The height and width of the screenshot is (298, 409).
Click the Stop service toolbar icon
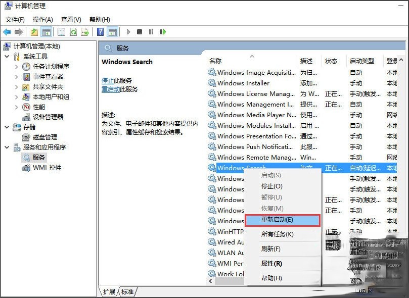pyautogui.click(x=139, y=31)
